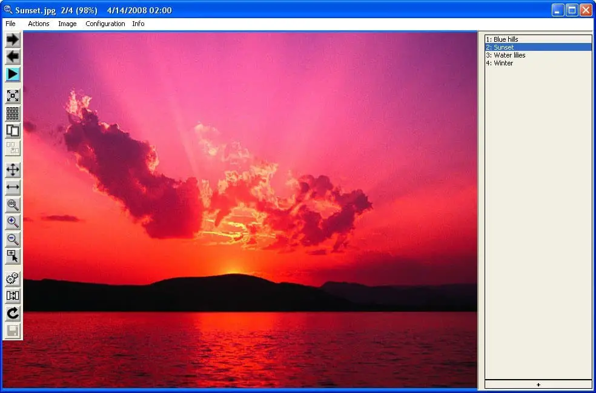
Task: Set zoom to 100% magnifier icon
Action: point(13,205)
